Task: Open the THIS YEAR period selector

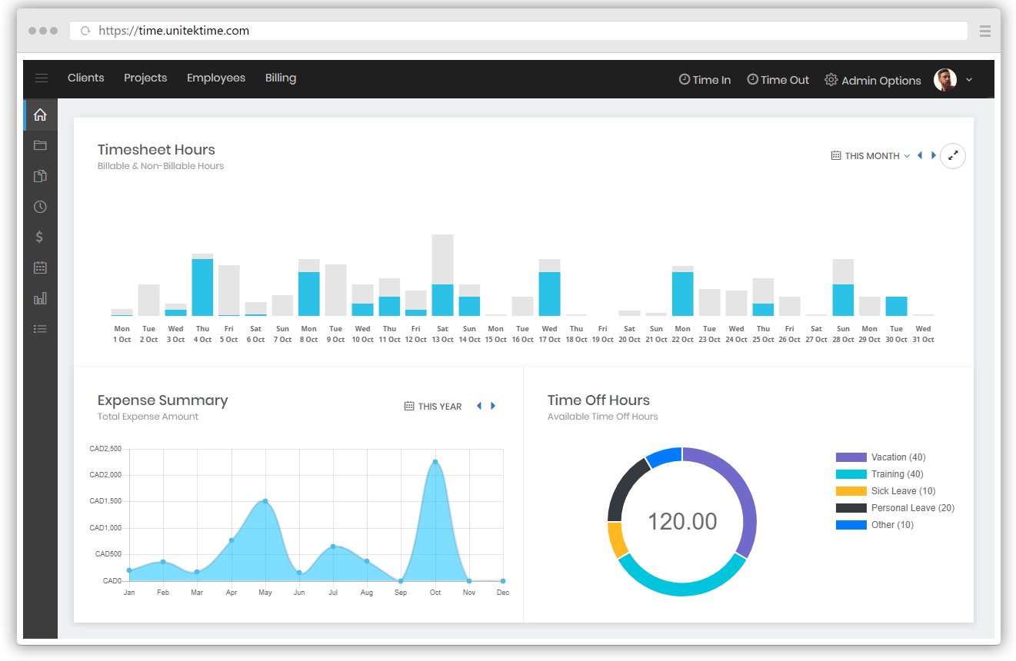Action: coord(433,407)
